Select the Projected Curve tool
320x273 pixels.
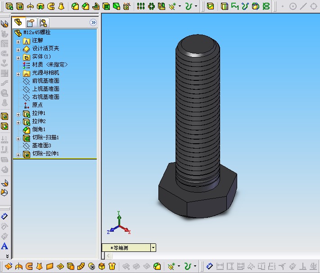(x=225, y=6)
